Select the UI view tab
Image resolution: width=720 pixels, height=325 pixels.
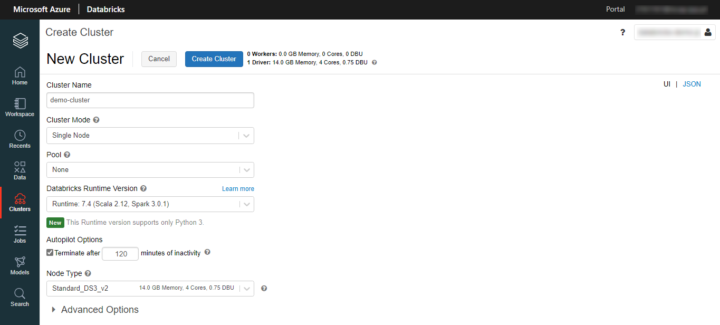(667, 83)
